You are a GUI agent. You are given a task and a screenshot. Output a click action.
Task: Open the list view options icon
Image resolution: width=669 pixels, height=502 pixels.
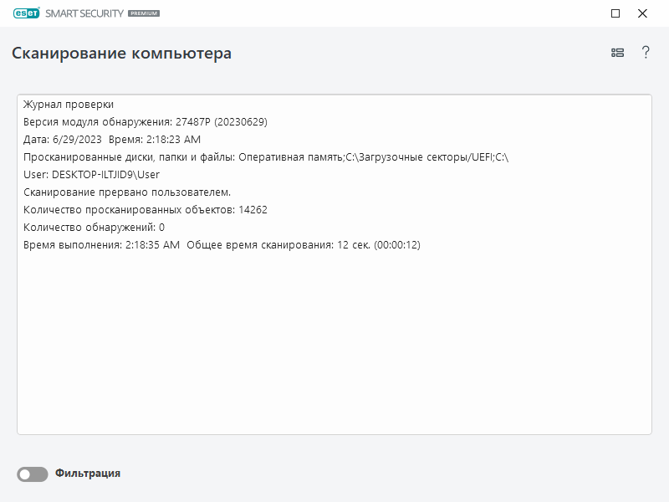click(x=617, y=53)
